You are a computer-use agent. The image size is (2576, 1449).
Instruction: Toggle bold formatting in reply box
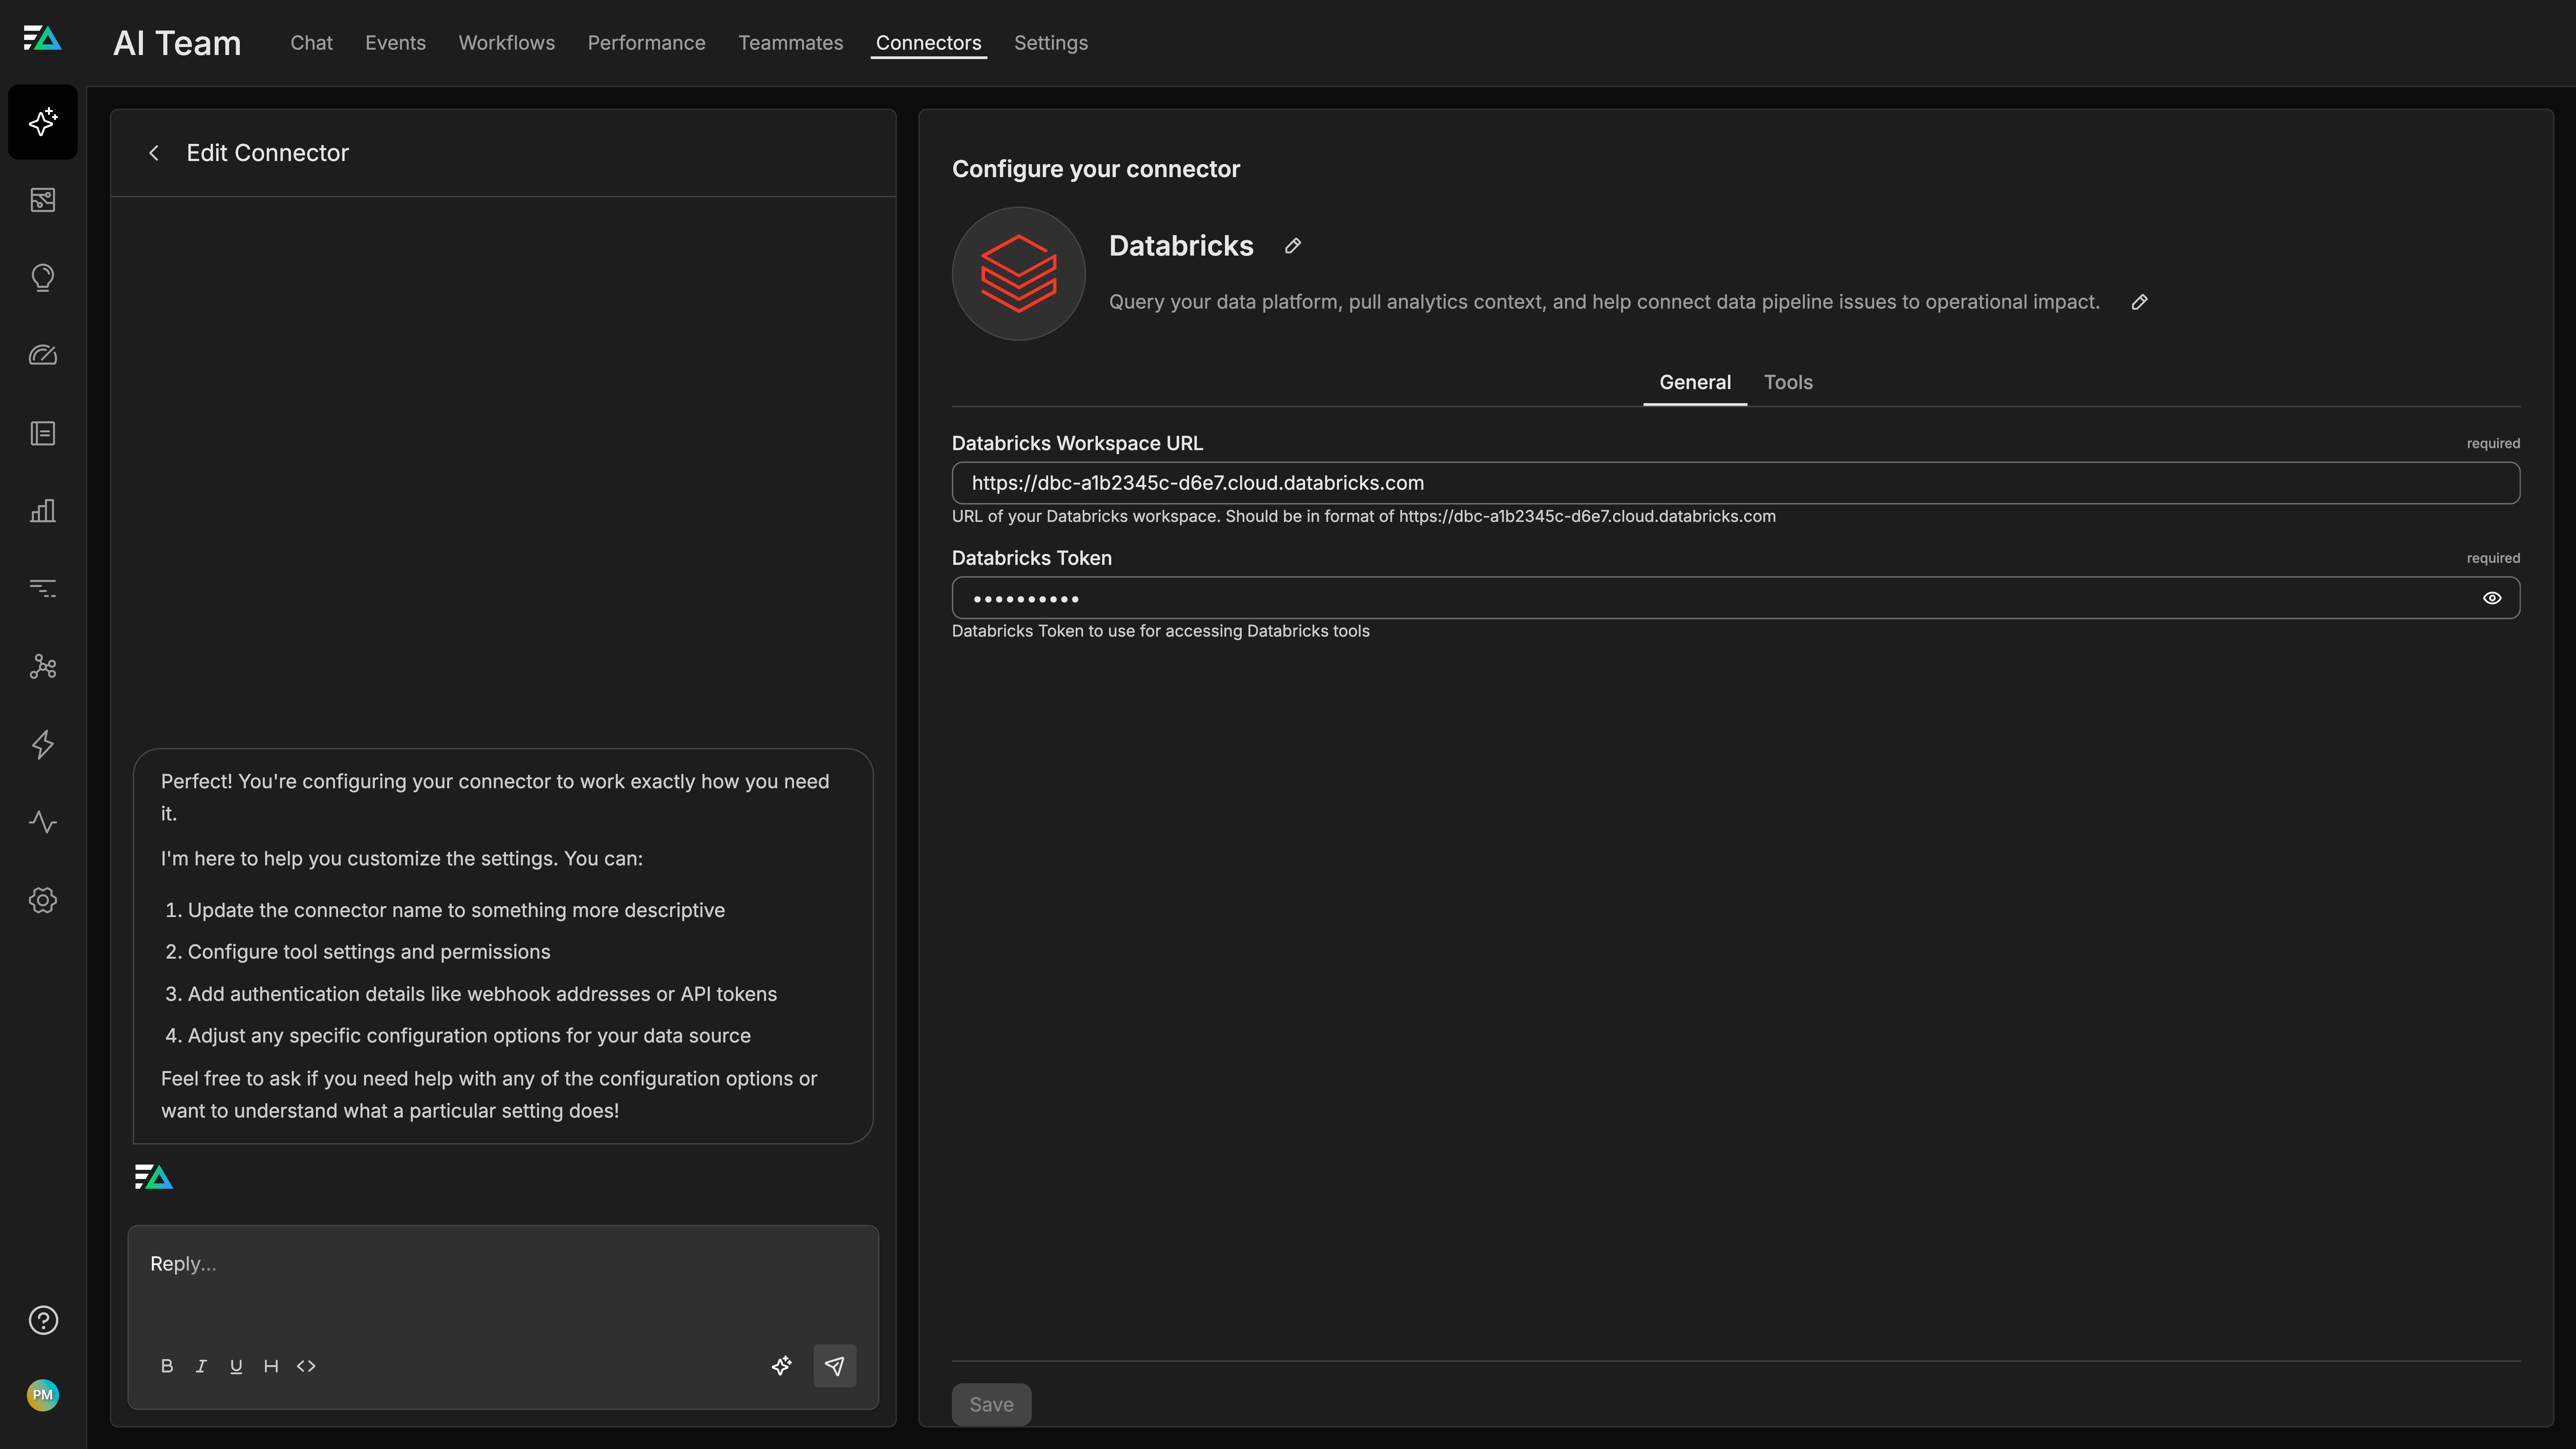click(167, 1366)
